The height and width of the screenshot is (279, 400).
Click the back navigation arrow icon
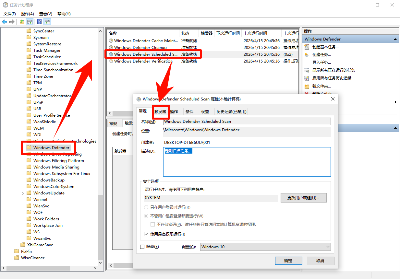(5, 22)
